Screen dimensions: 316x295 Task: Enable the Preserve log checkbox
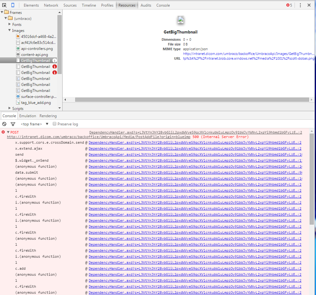(54, 124)
